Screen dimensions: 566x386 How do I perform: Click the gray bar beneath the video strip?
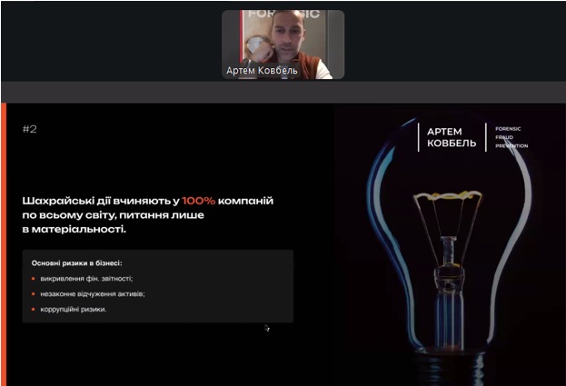click(283, 92)
